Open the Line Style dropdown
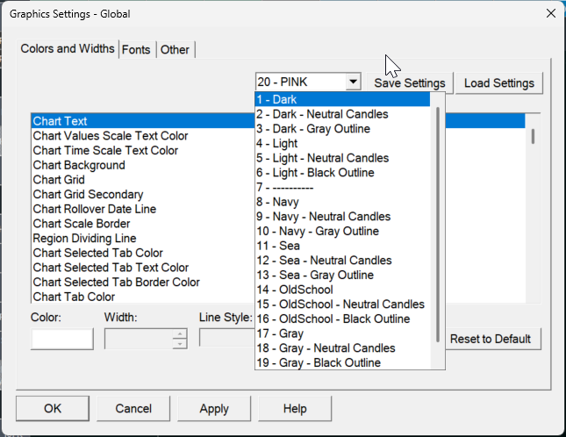The height and width of the screenshot is (437, 566). (x=226, y=338)
